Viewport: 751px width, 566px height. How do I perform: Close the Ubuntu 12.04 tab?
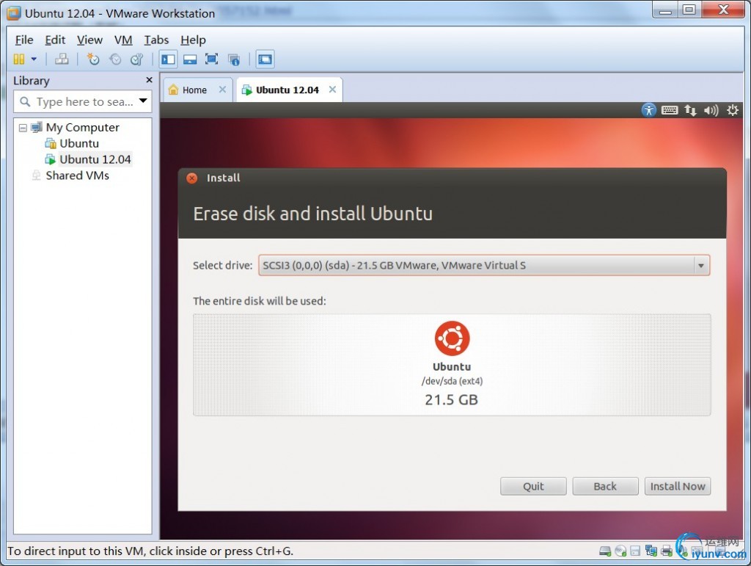tap(332, 90)
